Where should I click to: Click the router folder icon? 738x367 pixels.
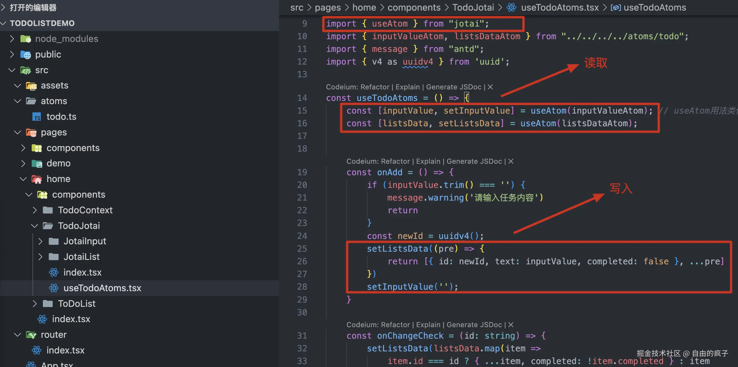tap(31, 335)
